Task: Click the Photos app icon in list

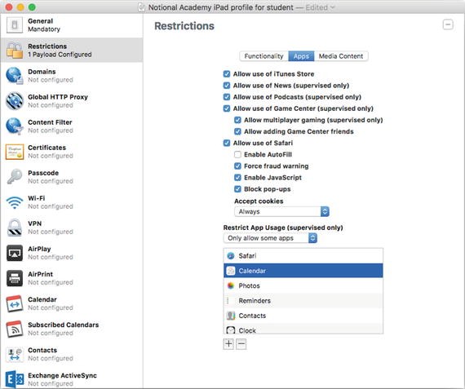Action: (x=231, y=285)
